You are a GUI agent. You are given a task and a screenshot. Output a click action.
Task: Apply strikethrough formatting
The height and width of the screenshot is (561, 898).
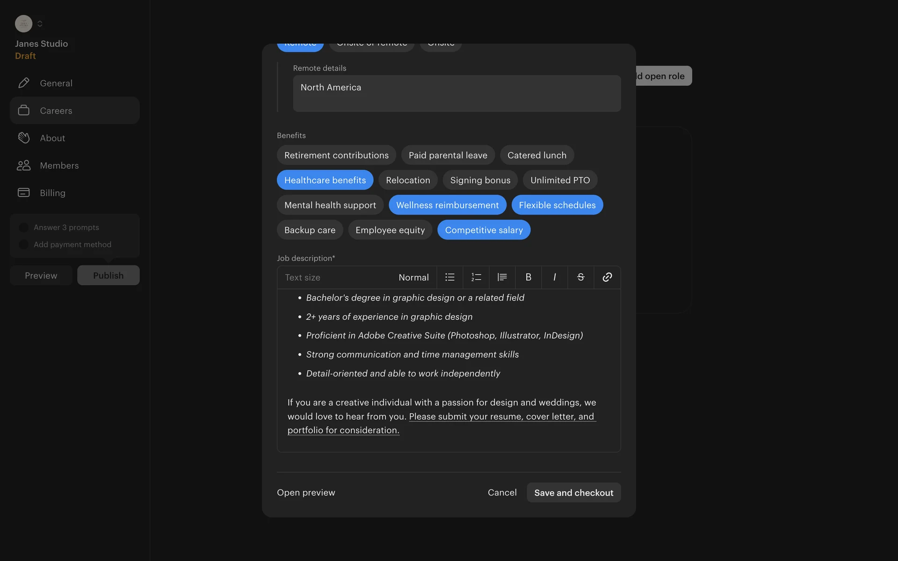pos(580,277)
